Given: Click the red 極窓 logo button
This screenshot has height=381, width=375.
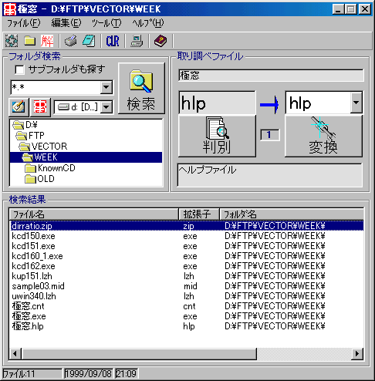Looking at the screenshot, I should click(40, 106).
